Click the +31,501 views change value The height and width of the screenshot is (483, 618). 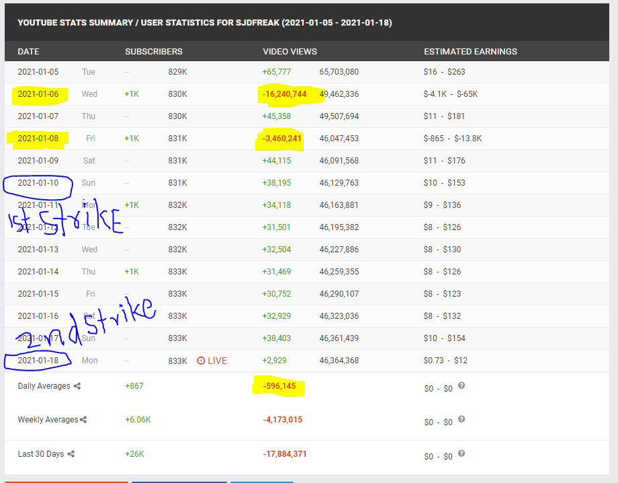(277, 227)
